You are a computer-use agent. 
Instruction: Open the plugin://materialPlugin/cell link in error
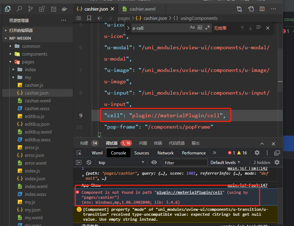click(x=189, y=192)
